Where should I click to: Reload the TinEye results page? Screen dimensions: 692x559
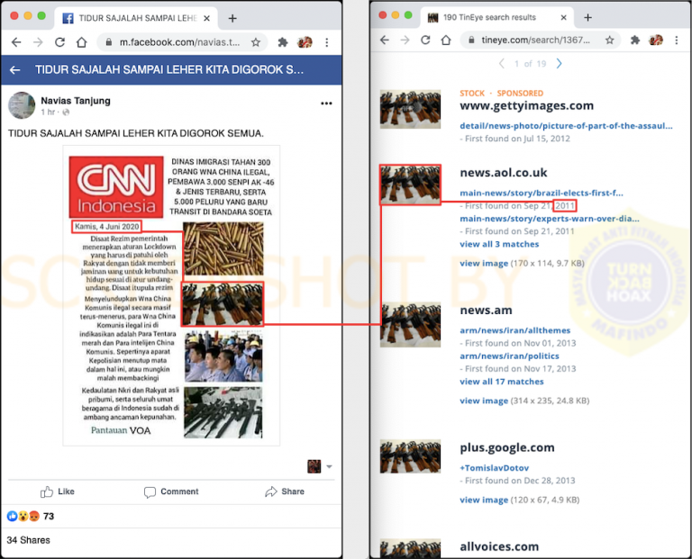[x=425, y=41]
